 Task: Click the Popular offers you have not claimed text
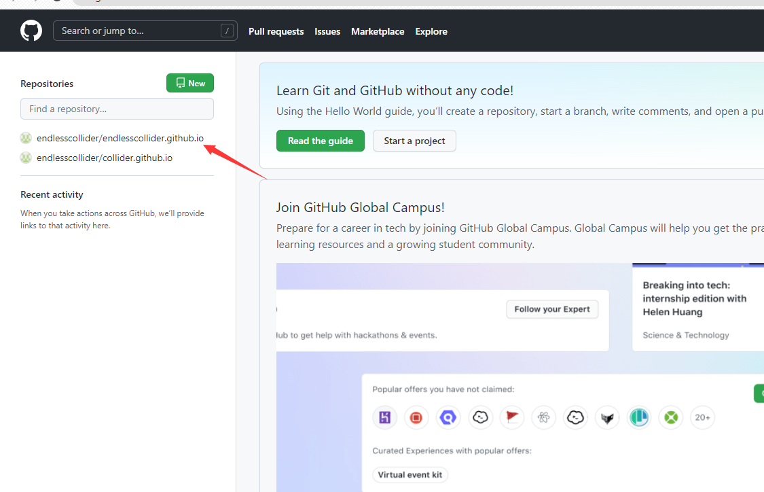pos(443,389)
